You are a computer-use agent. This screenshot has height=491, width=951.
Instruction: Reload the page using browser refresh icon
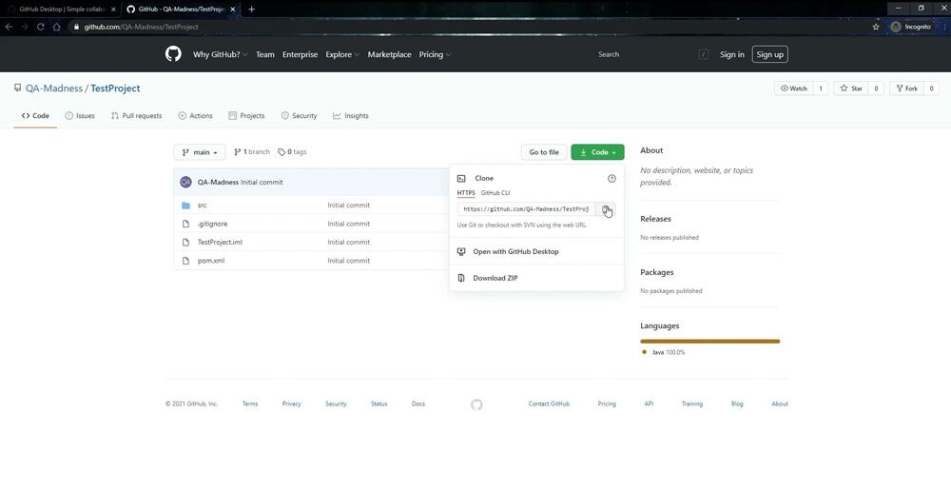pos(41,27)
